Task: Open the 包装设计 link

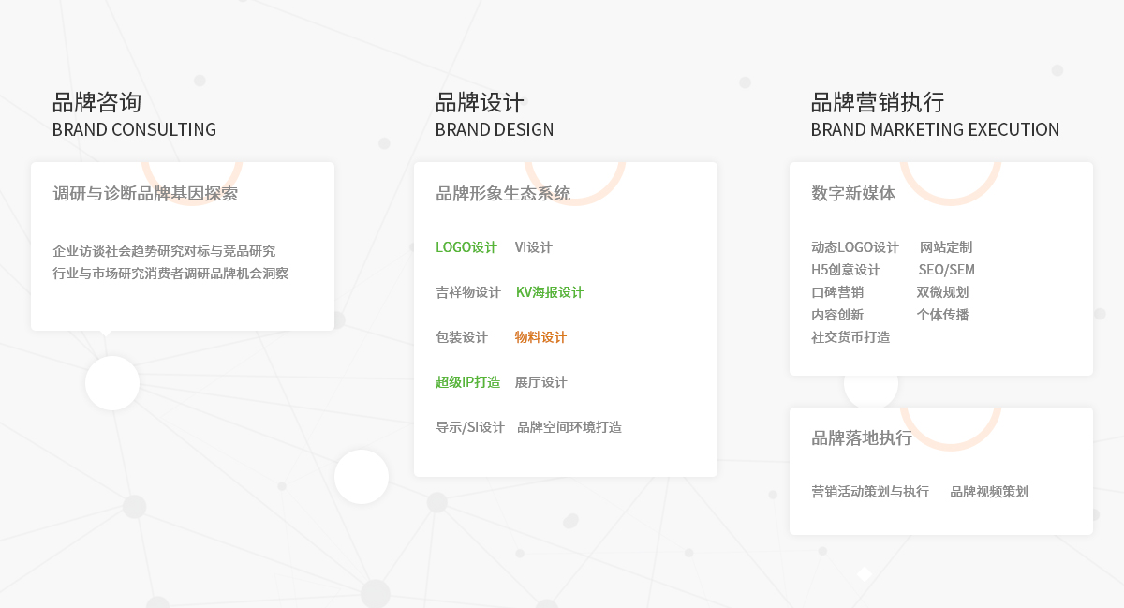Action: (x=462, y=337)
